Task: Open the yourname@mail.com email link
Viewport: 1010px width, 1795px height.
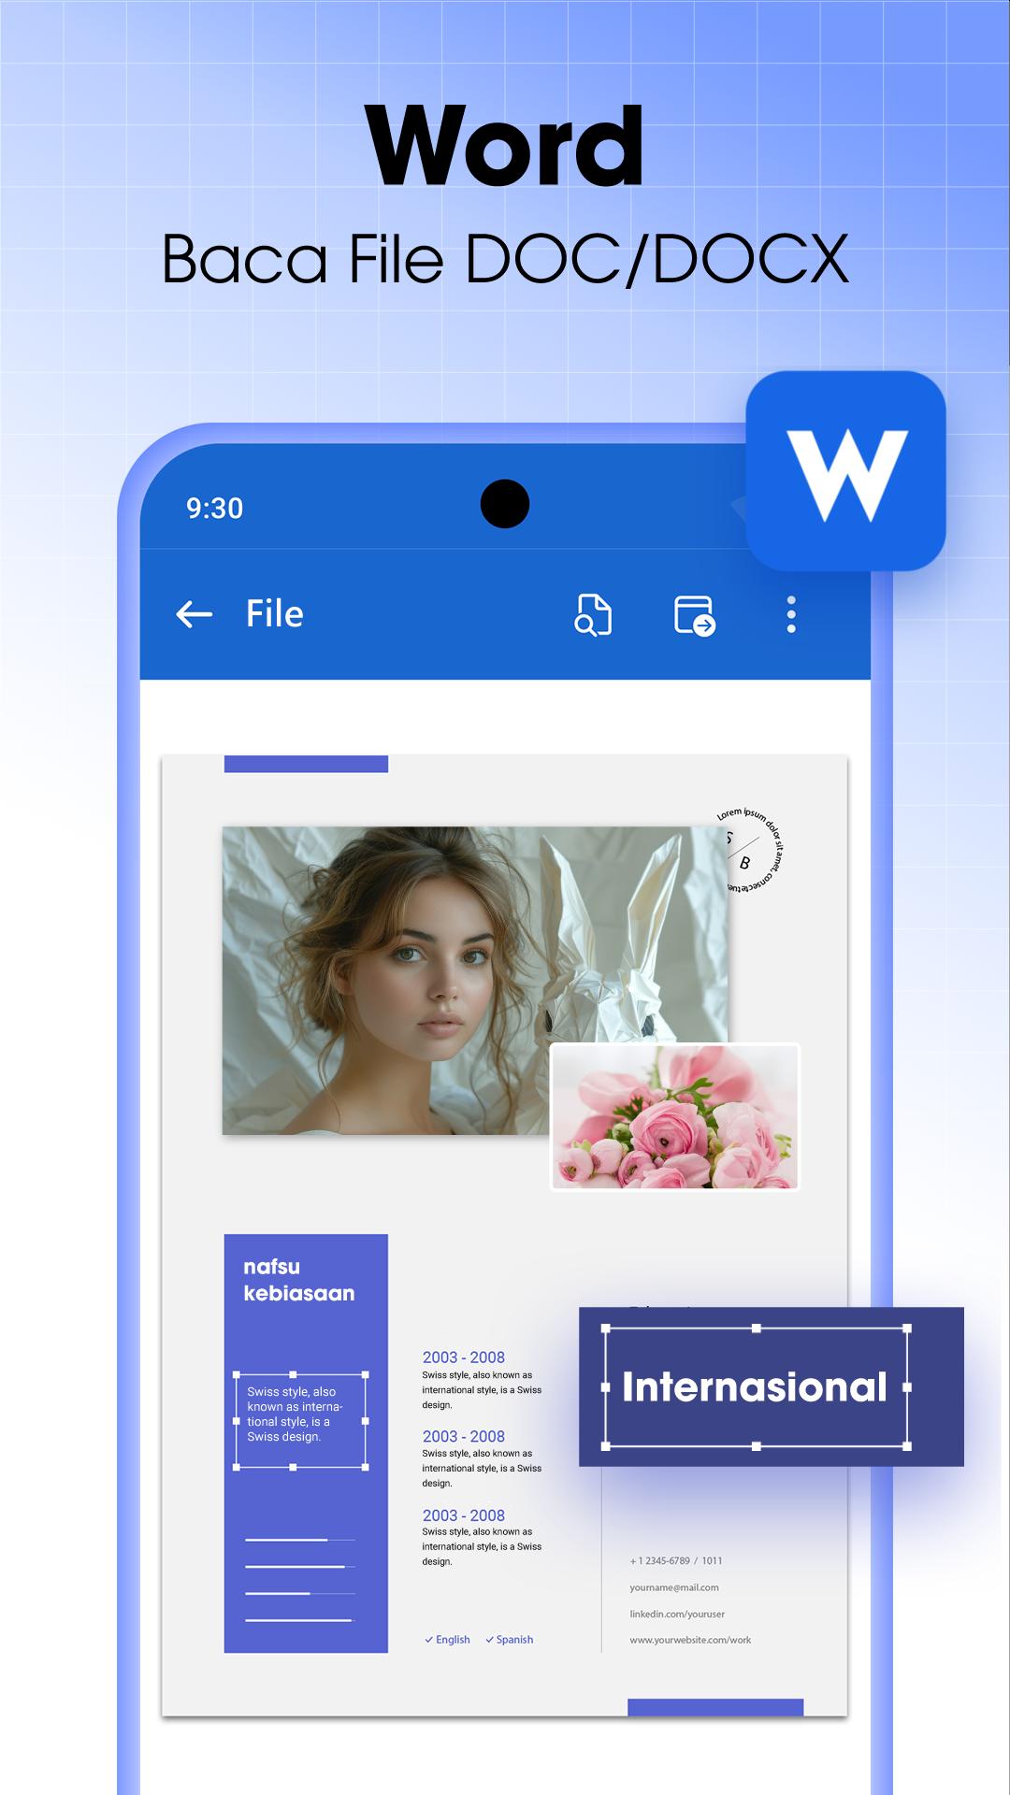Action: tap(674, 1587)
